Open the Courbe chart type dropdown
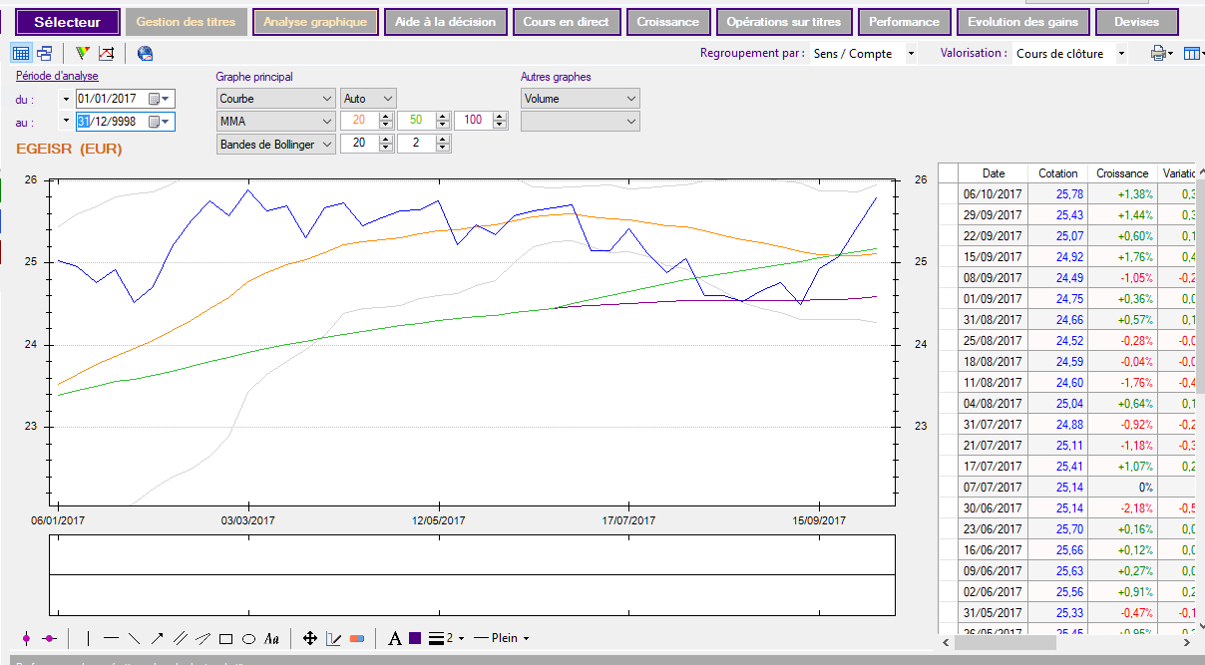Screen dimensions: 1205x665 276,99
